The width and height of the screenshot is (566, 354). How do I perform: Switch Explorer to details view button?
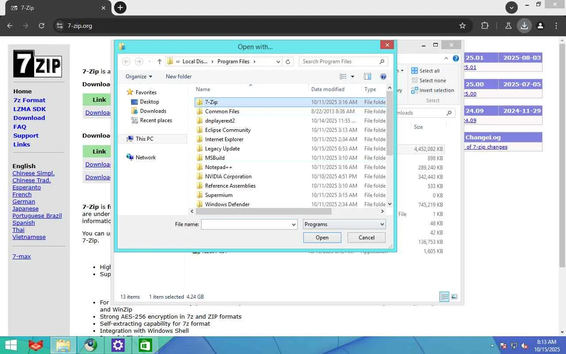[444, 296]
